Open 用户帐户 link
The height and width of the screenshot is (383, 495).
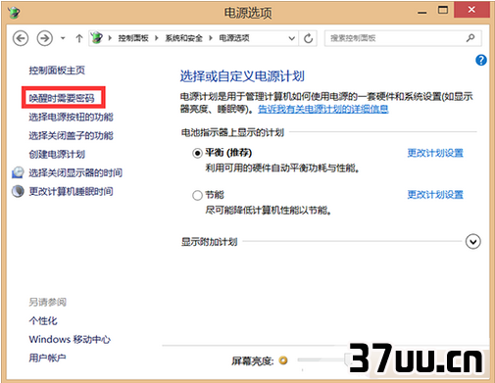click(x=47, y=358)
